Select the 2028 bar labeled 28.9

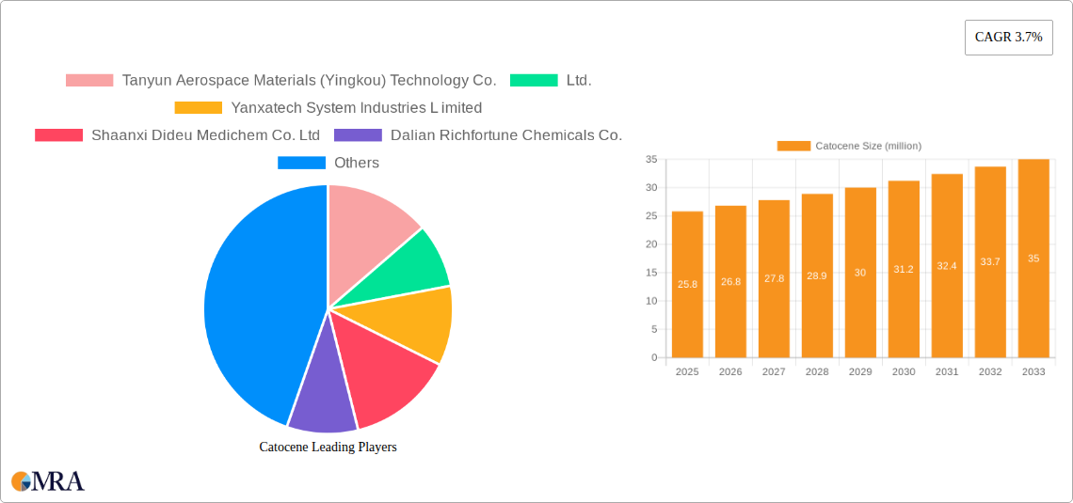[817, 275]
